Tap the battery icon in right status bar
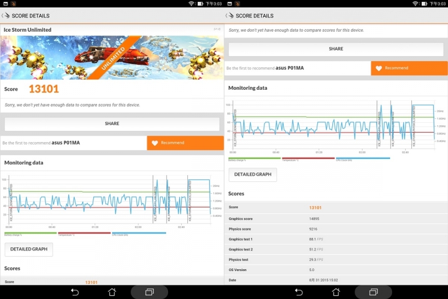 (424, 4)
